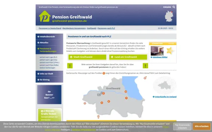This screenshot has width=212, height=132.
Task: Choose sortiert nach Lage (City) submenu link
Action: 48,60
